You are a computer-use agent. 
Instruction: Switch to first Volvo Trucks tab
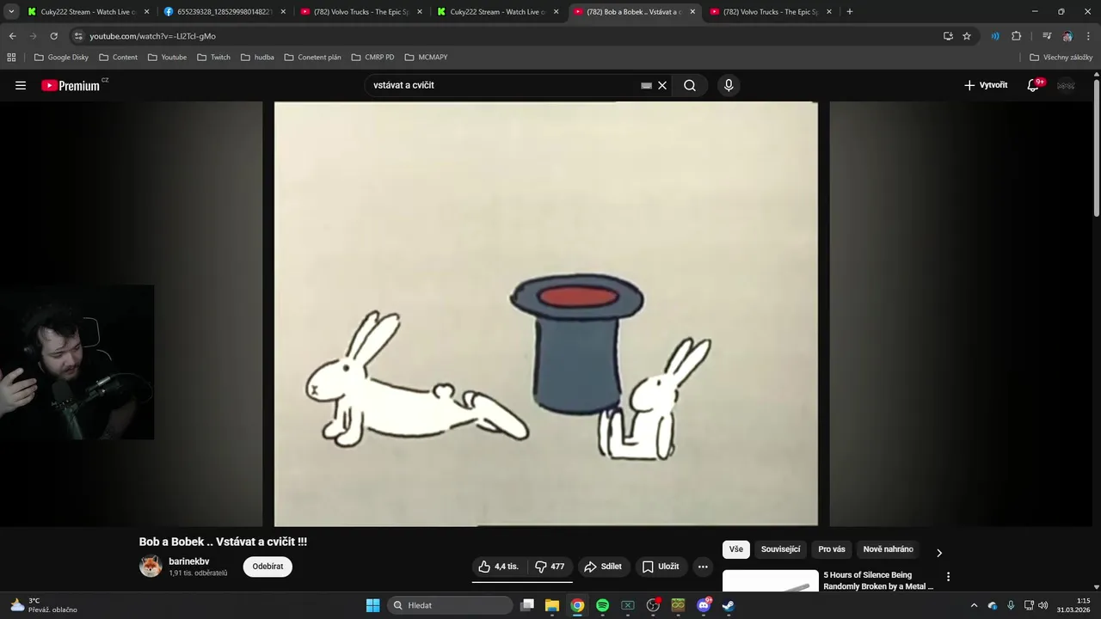point(360,12)
